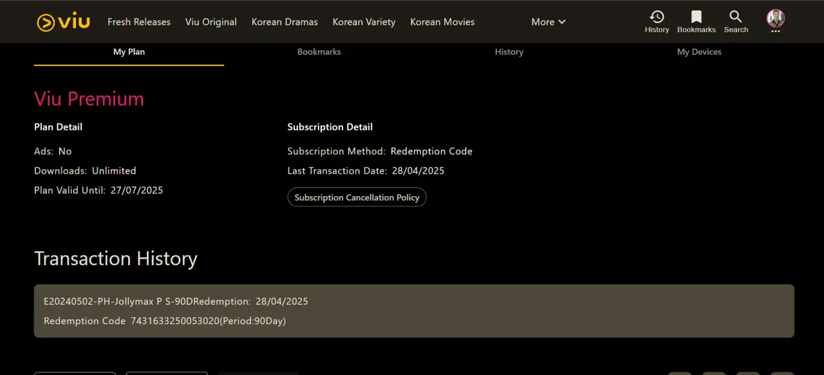Open Korean Variety category

point(364,22)
